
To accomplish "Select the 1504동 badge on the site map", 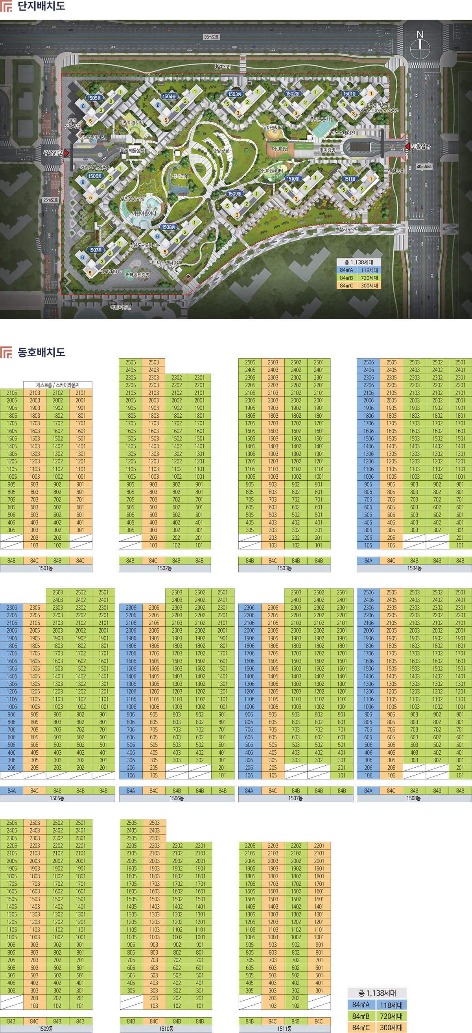I will pos(169,96).
